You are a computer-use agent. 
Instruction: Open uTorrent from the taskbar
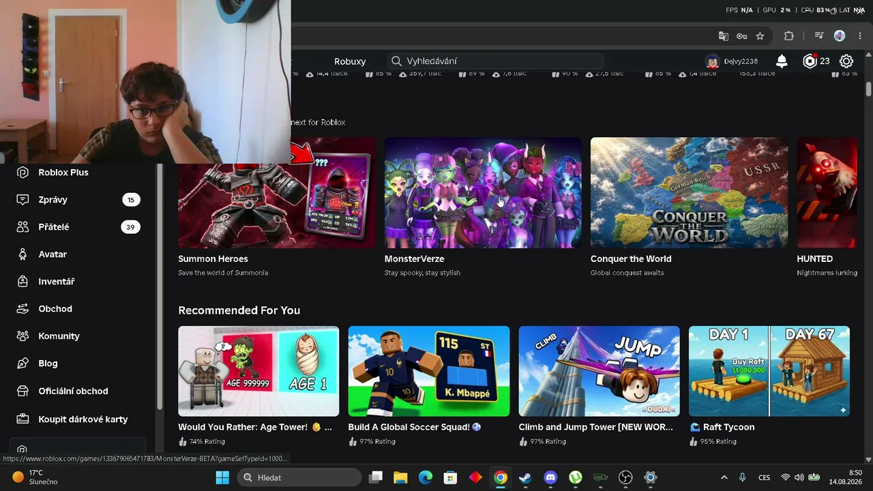point(576,477)
